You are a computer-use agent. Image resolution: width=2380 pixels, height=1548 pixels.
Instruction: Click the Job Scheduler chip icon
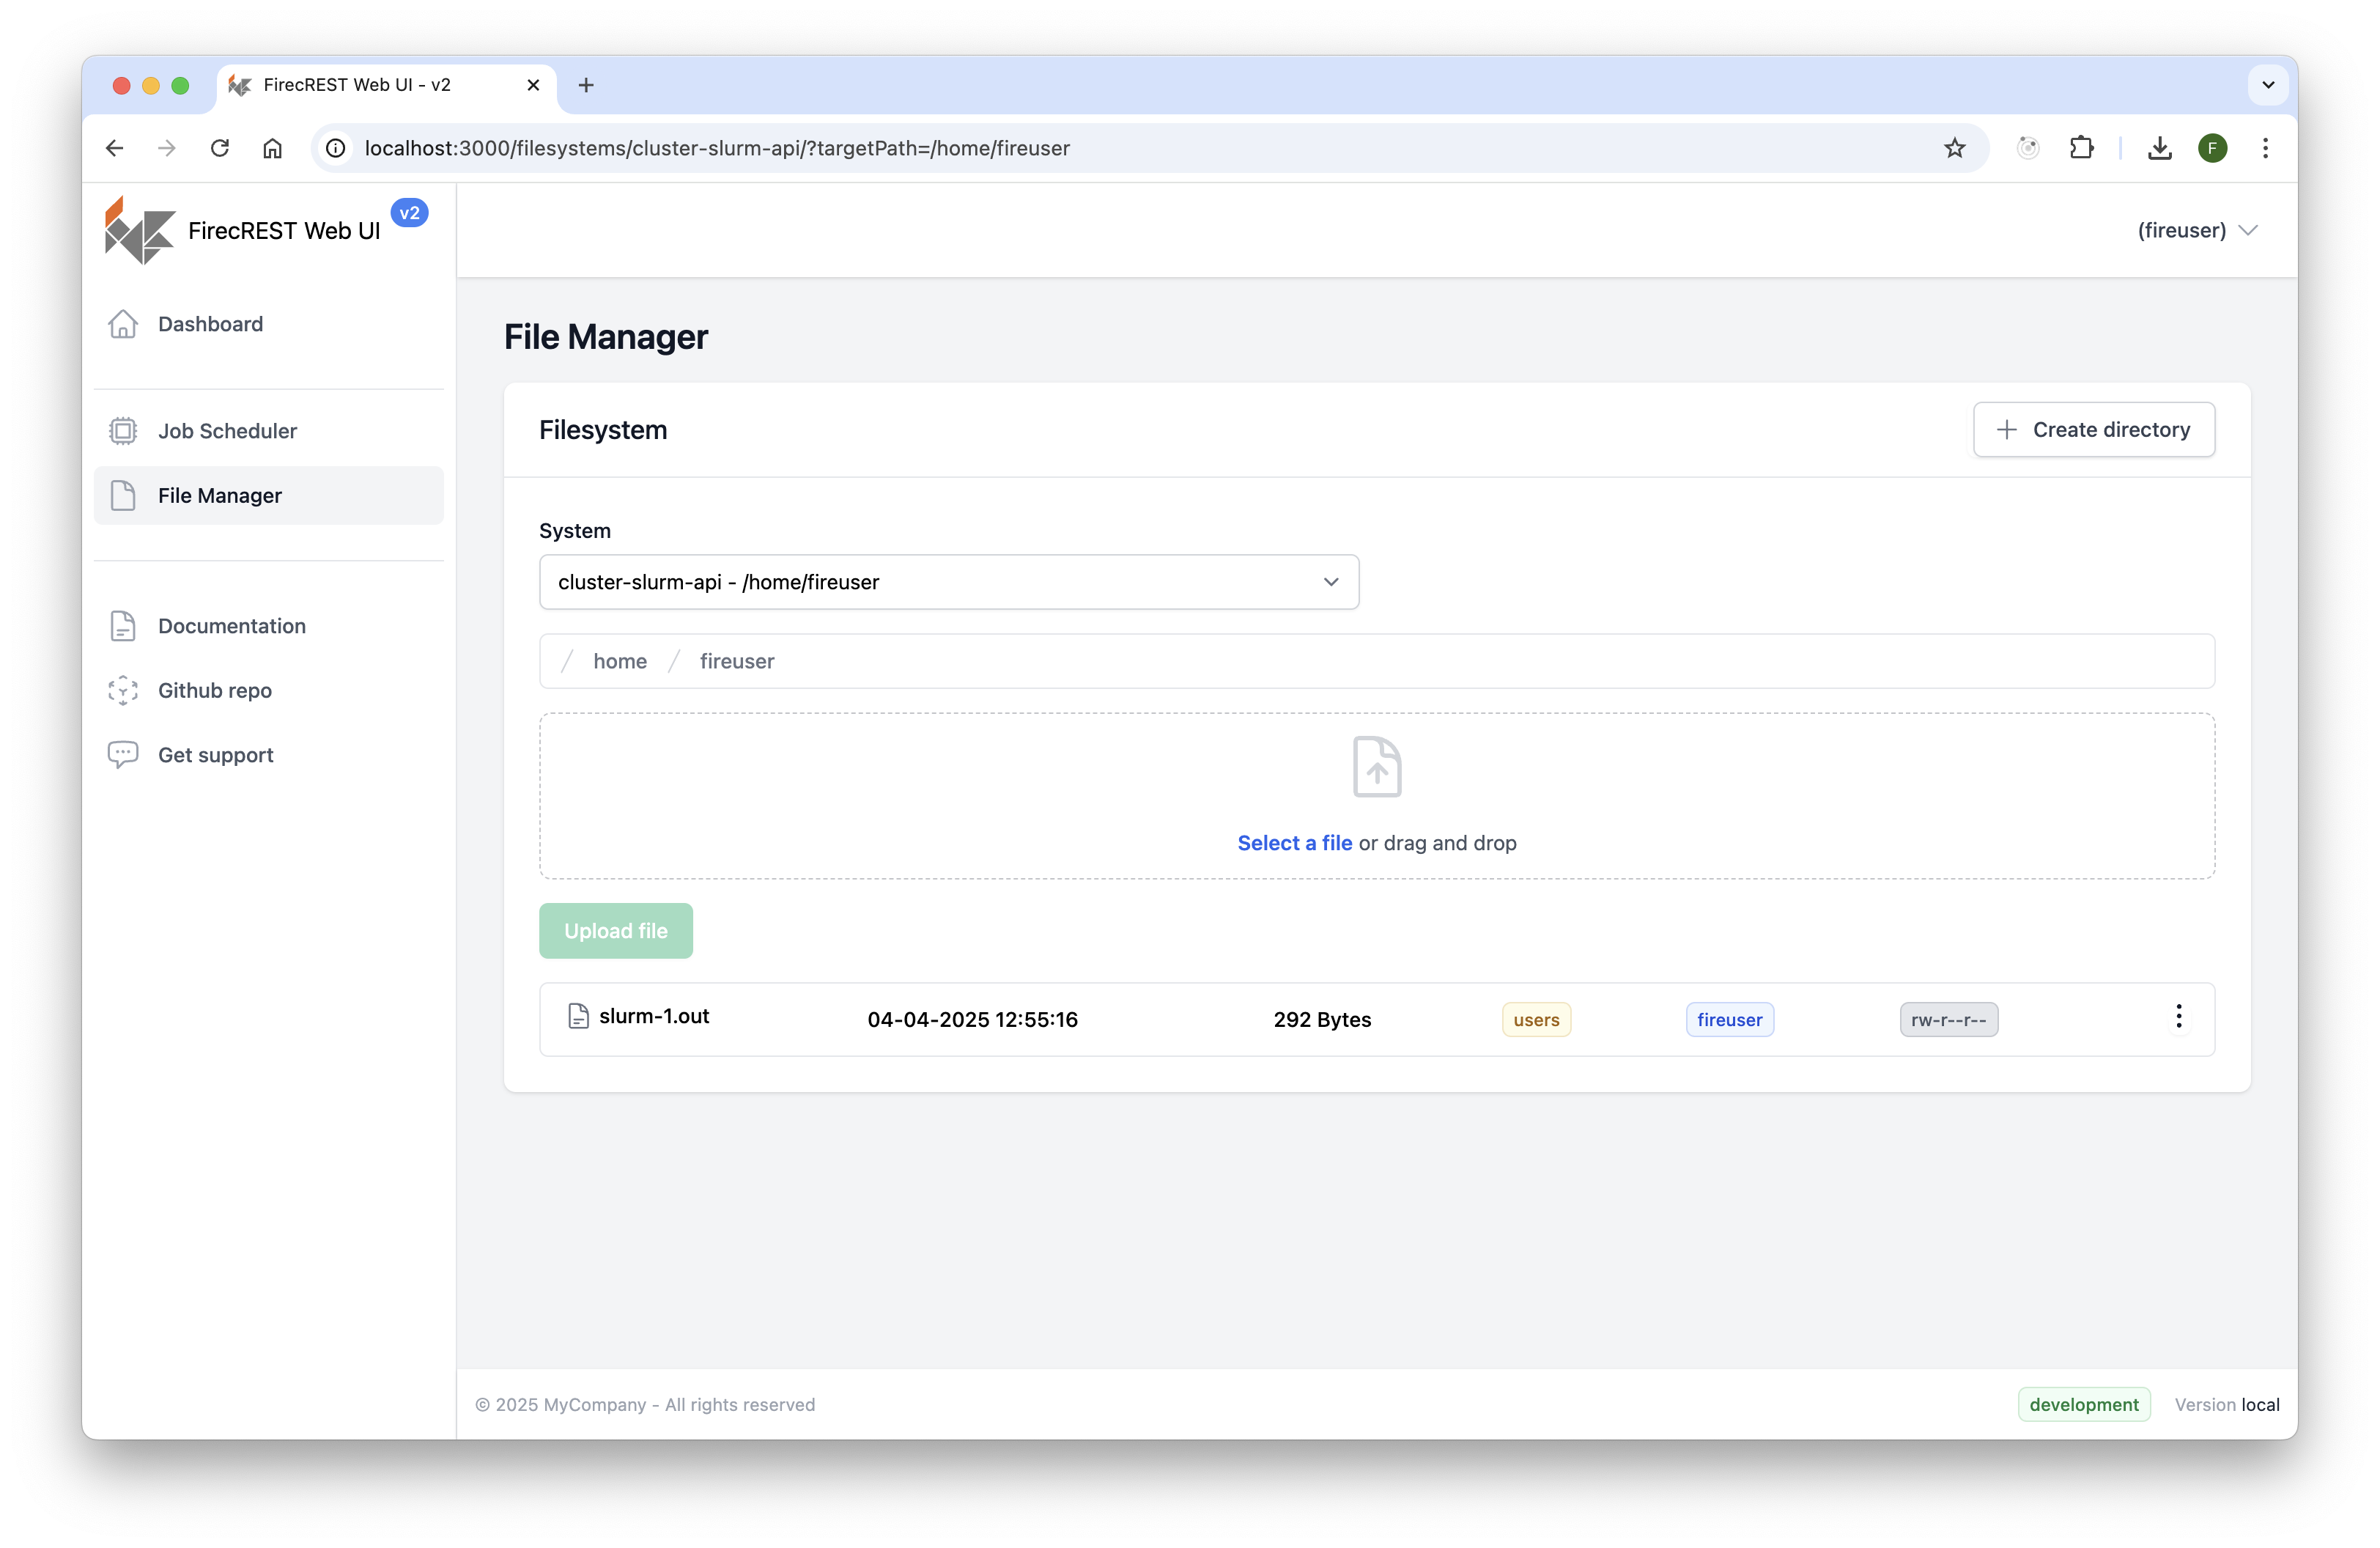click(x=123, y=431)
